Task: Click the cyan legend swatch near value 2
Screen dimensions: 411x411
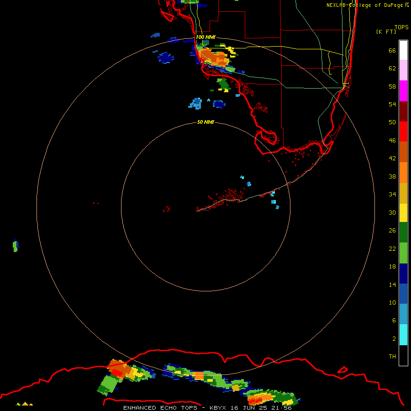Action: pos(403,335)
